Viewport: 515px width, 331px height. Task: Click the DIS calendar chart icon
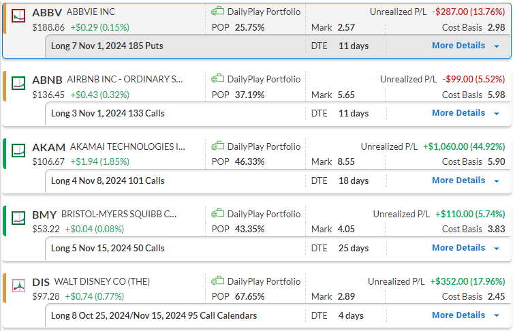click(19, 284)
